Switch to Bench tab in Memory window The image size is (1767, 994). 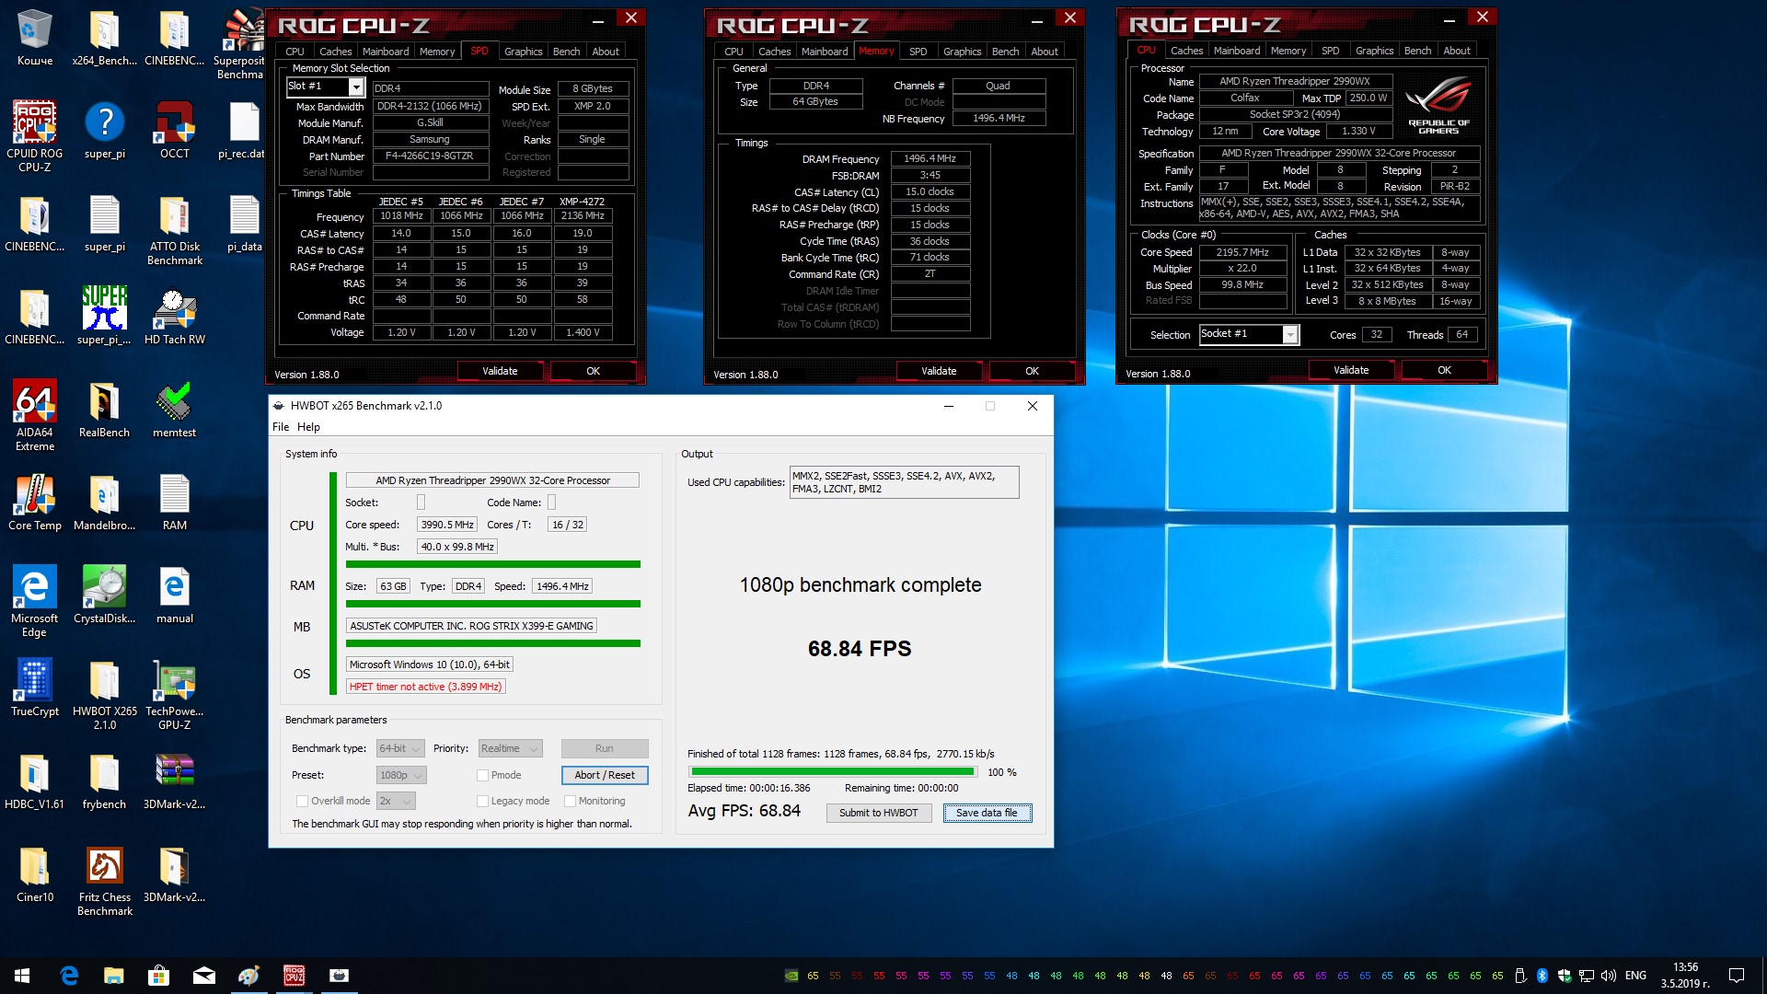[x=1005, y=52]
